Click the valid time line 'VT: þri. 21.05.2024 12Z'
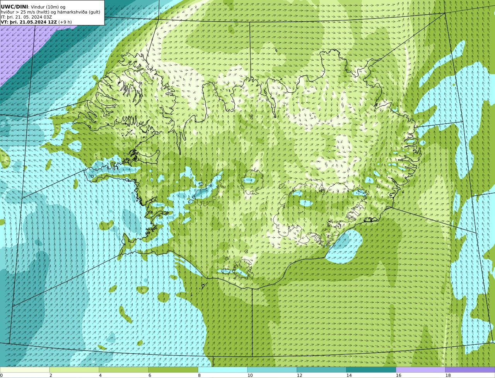Screen dimensions: 495x378 [29, 22]
